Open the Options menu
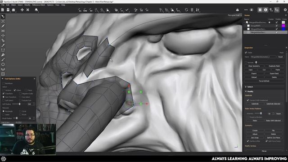The height and width of the screenshot is (162, 288). pos(50,5)
